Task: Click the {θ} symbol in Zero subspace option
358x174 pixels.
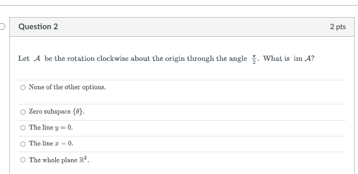Action: coord(78,112)
